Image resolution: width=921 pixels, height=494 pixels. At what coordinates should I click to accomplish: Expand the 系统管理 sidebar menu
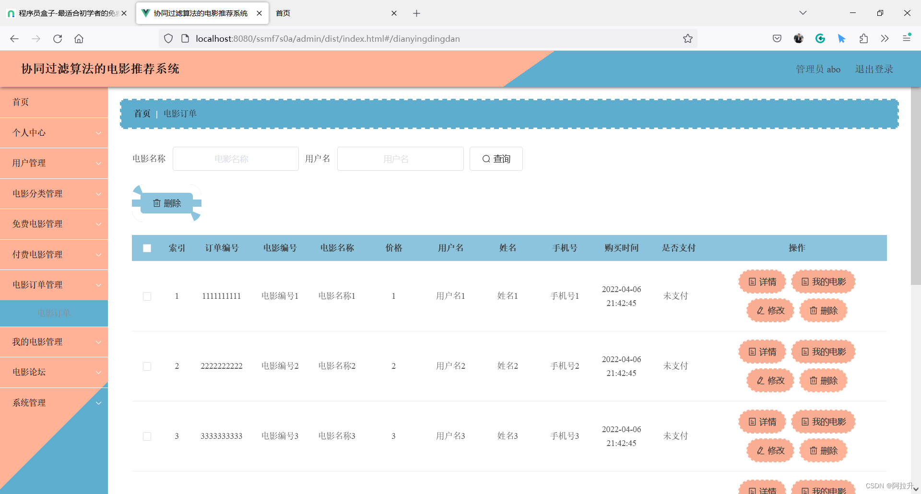(54, 403)
